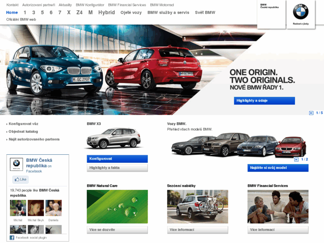
Task: Select the 1 series menu item
Action: (x=25, y=12)
